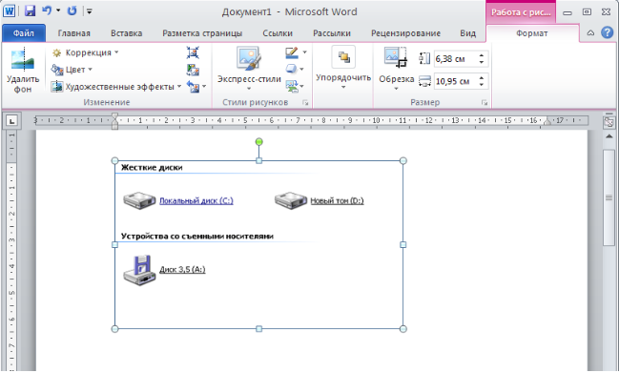Click the first line indent marker on ruler
The image size is (619, 373).
(114, 116)
